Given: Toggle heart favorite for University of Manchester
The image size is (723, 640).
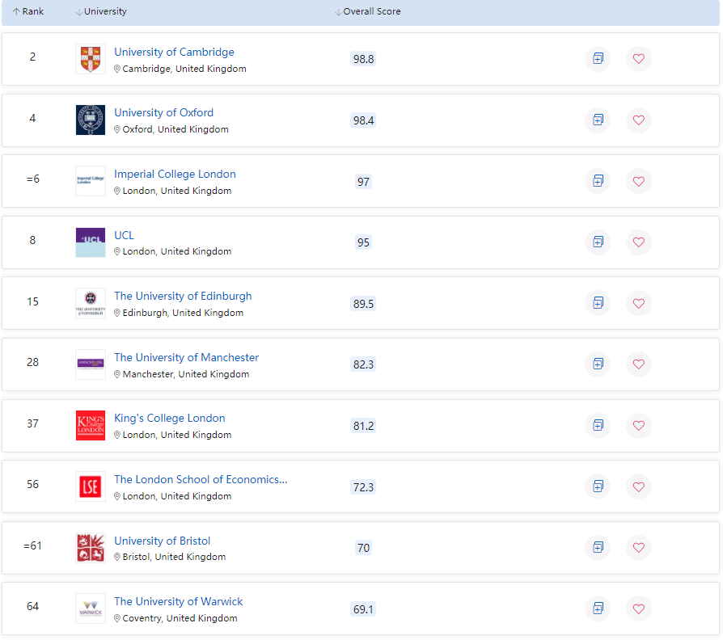Looking at the screenshot, I should pyautogui.click(x=638, y=364).
